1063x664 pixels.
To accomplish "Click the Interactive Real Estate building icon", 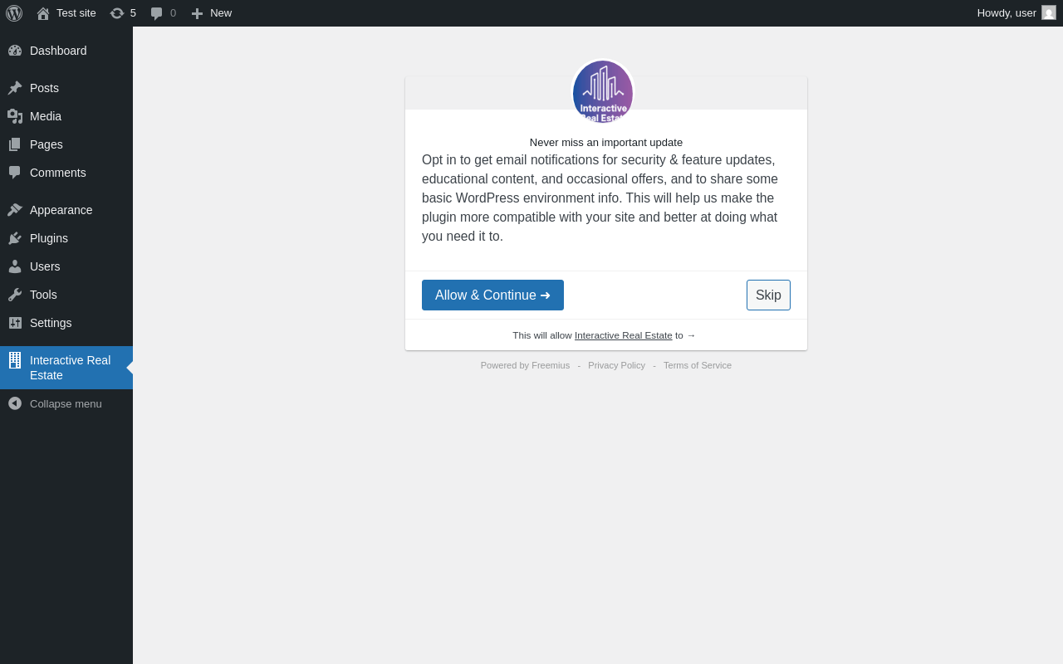I will [15, 360].
